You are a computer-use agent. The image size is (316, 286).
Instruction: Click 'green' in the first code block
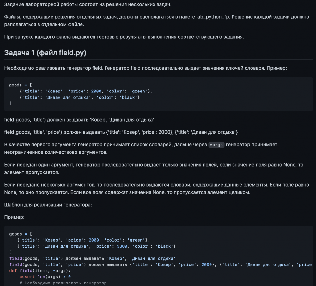point(139,91)
